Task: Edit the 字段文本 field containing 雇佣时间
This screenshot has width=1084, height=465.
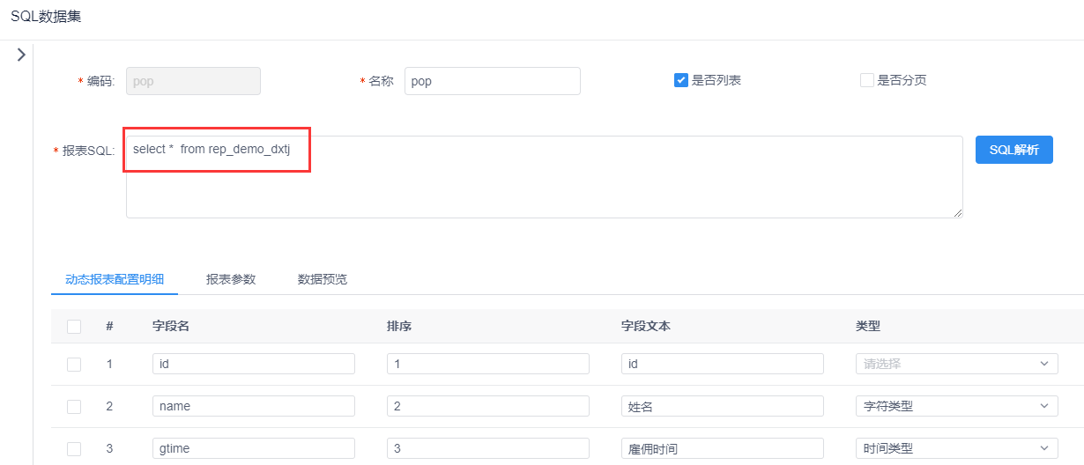Action: (x=723, y=448)
